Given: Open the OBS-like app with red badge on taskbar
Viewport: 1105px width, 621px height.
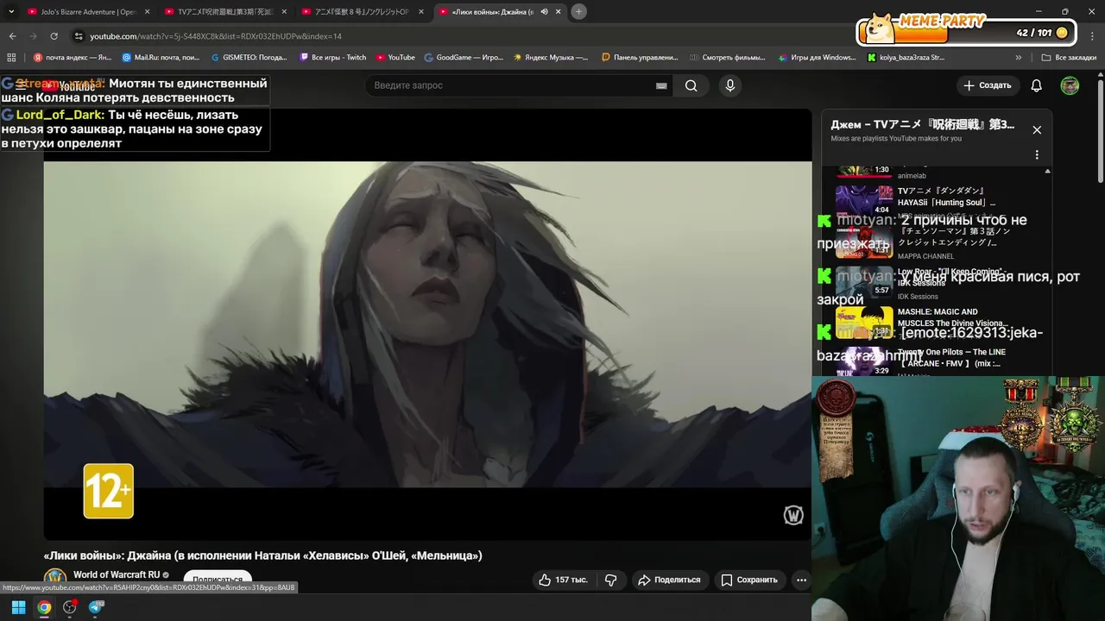Looking at the screenshot, I should tap(70, 607).
